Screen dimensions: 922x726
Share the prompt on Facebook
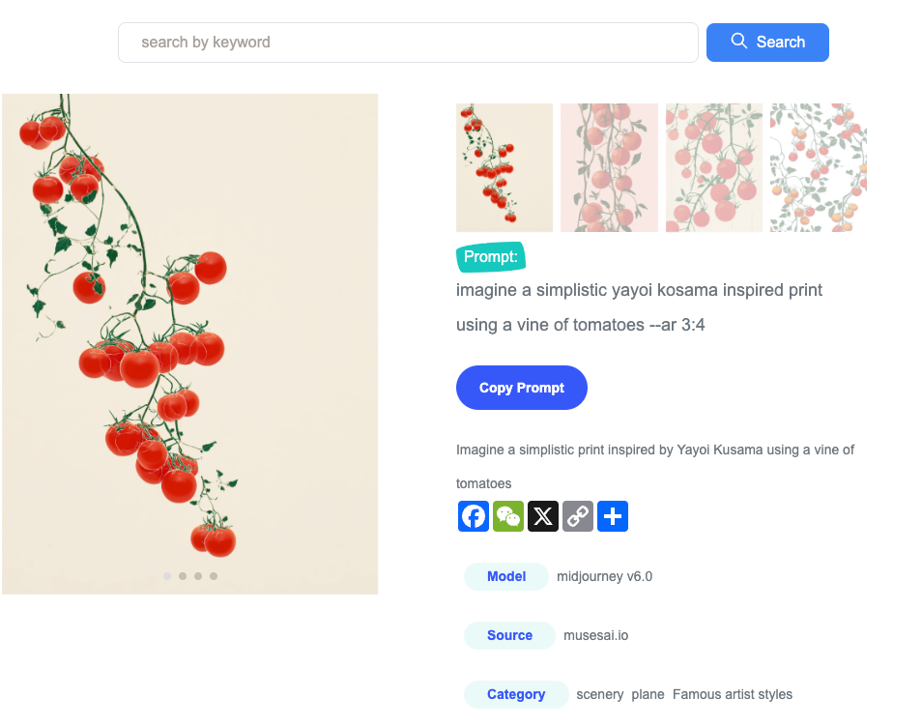[474, 516]
